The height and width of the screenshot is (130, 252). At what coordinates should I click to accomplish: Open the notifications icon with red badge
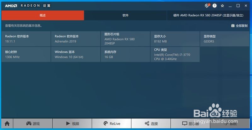(207, 6)
